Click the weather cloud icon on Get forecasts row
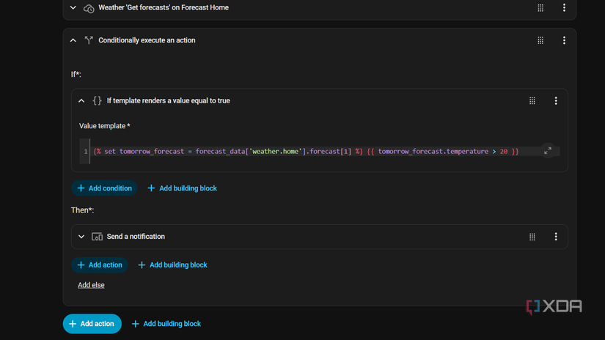This screenshot has width=605, height=340. pyautogui.click(x=89, y=8)
